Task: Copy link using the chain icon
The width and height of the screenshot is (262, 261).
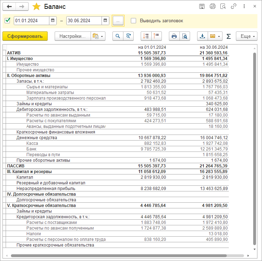Action: 233,6
